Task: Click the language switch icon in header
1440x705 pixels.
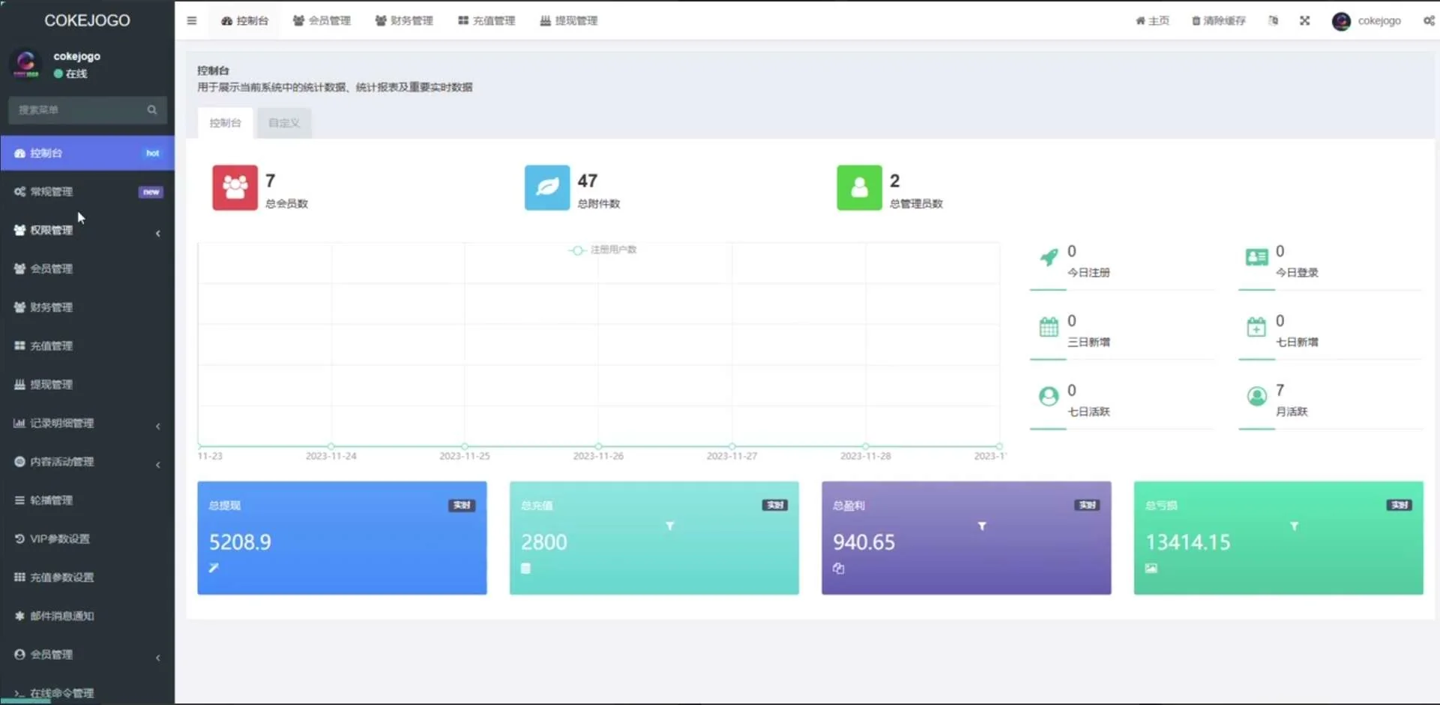Action: 1273,21
